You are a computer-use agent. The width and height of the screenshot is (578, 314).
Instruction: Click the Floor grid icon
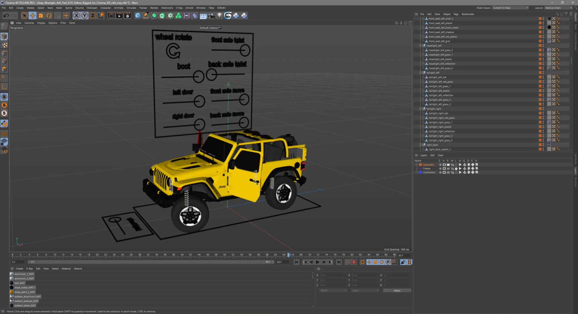click(x=203, y=16)
